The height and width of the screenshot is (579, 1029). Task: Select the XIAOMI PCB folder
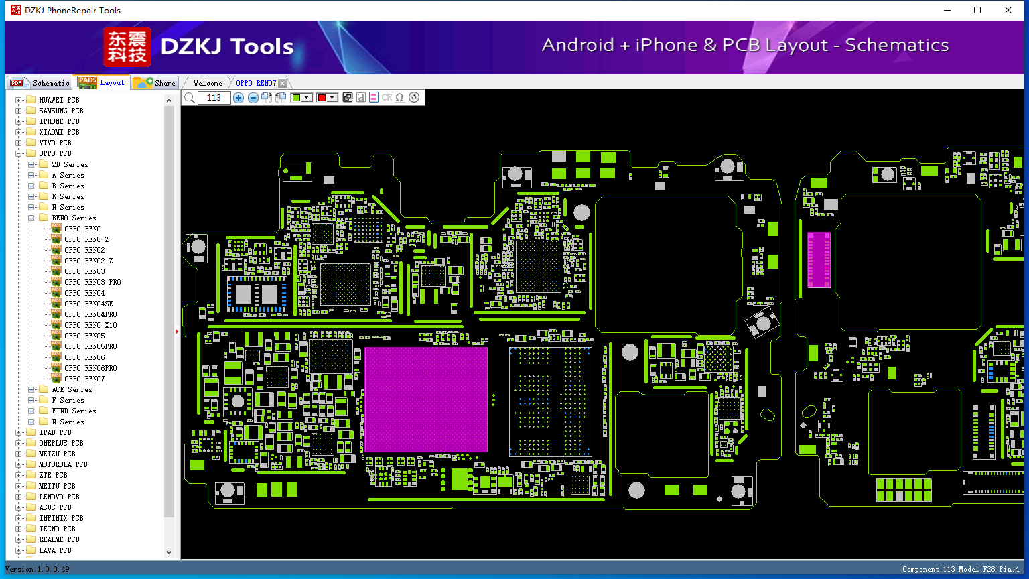click(x=59, y=132)
